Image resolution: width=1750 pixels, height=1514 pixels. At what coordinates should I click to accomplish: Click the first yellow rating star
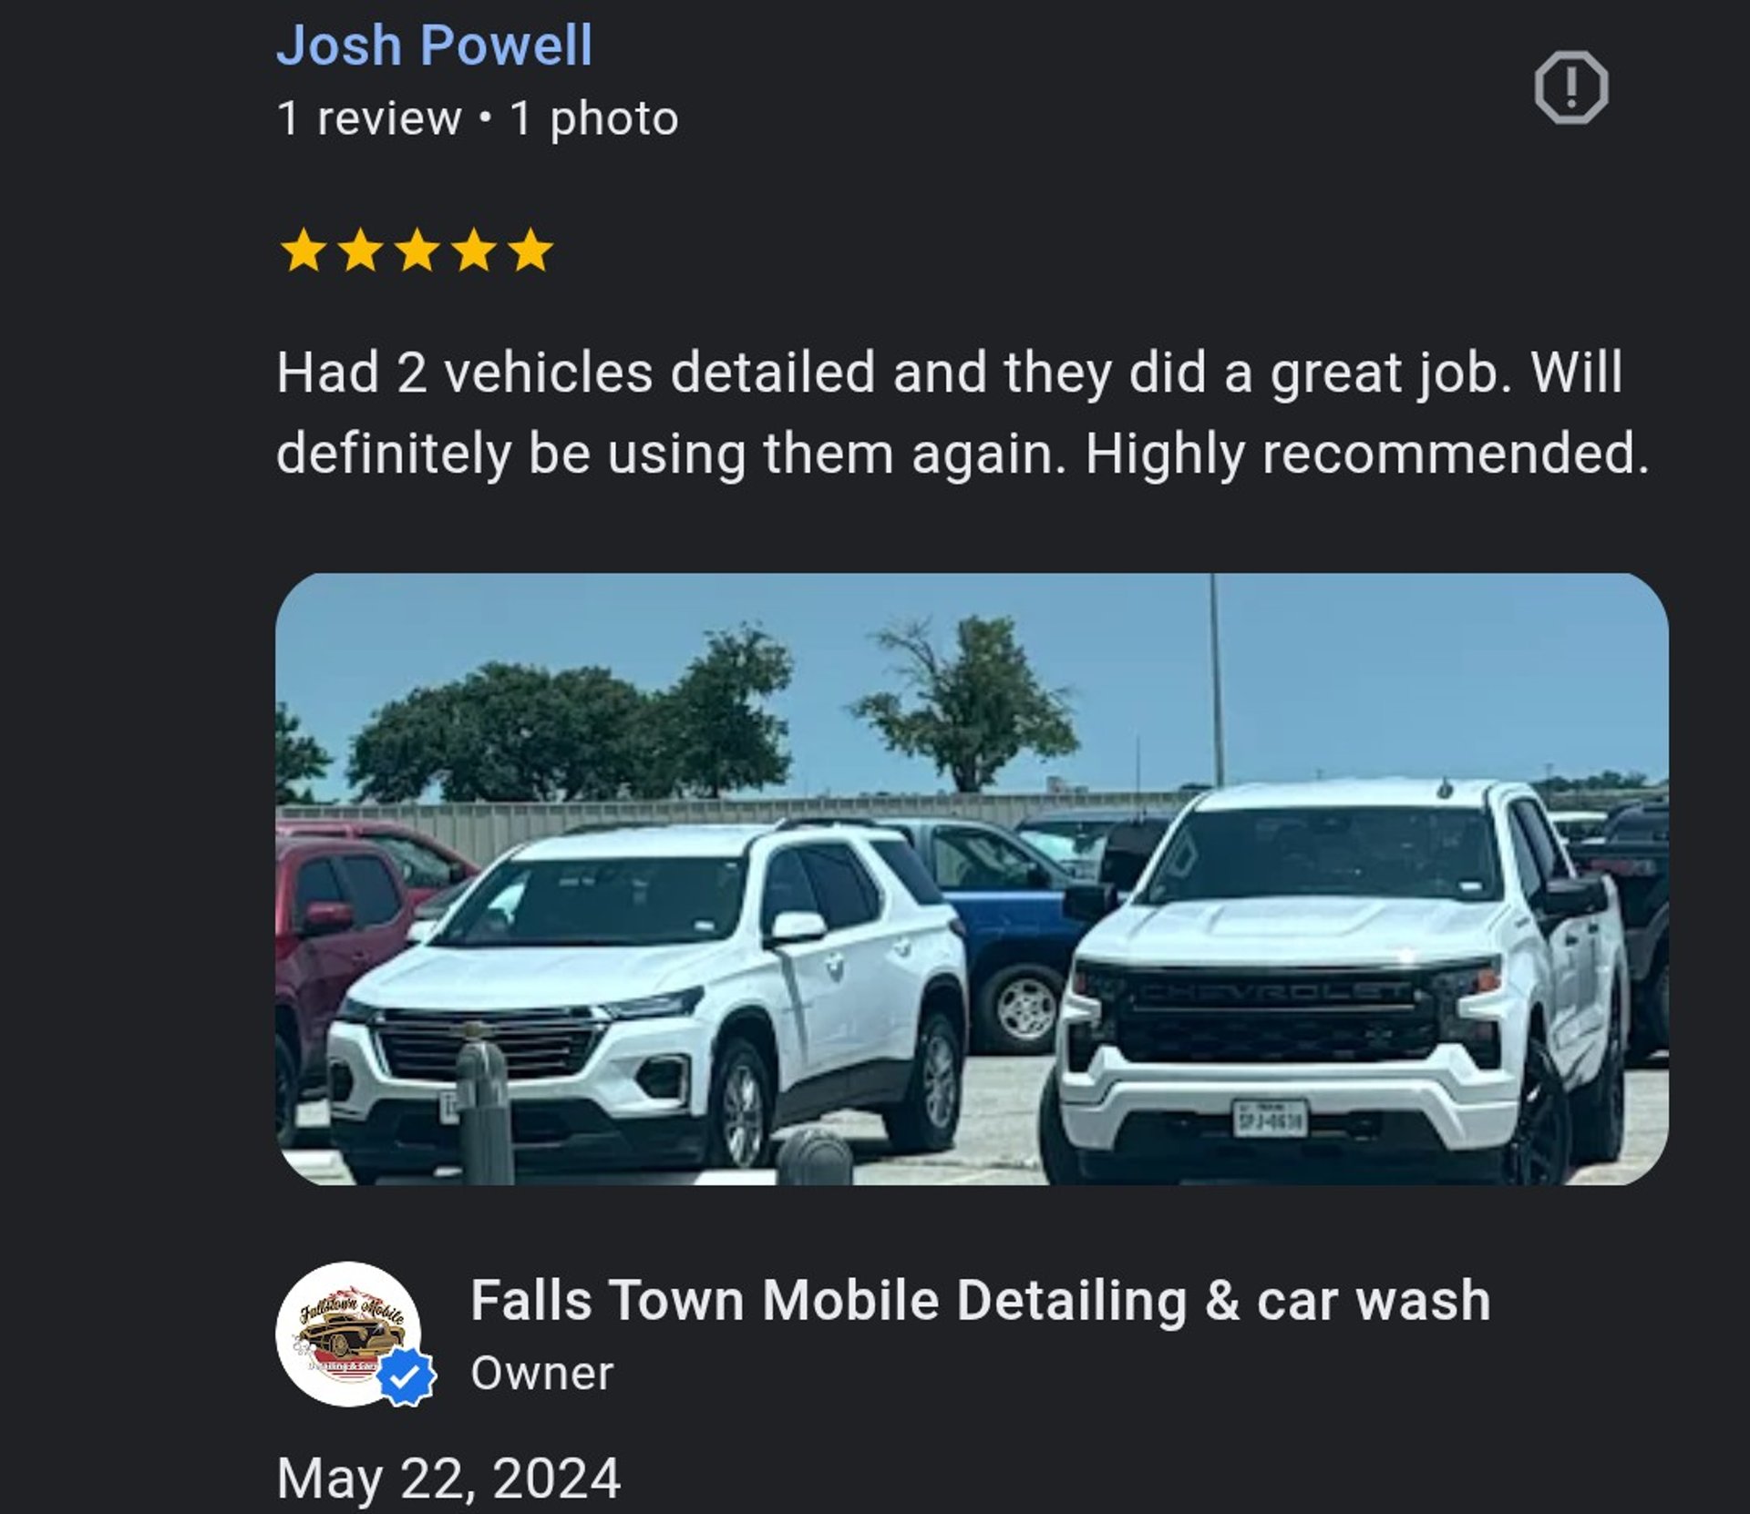303,250
